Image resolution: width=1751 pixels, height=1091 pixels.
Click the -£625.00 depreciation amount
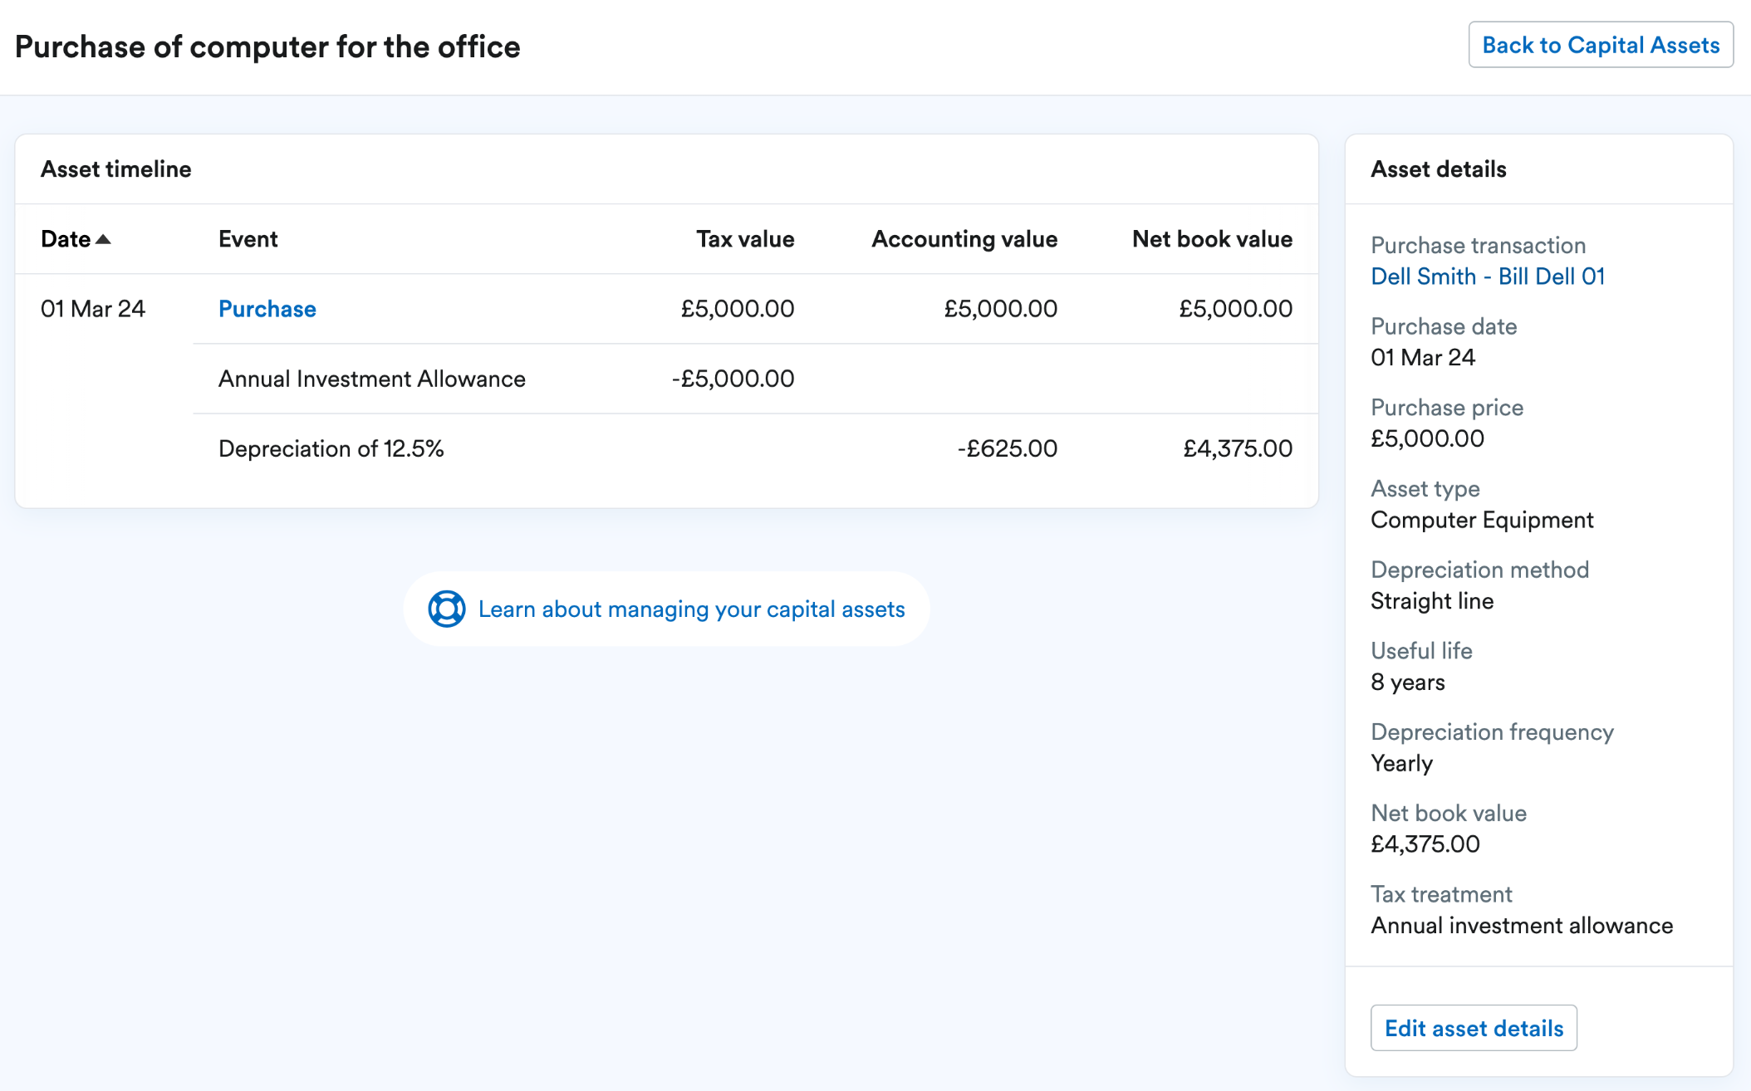pyautogui.click(x=1007, y=448)
